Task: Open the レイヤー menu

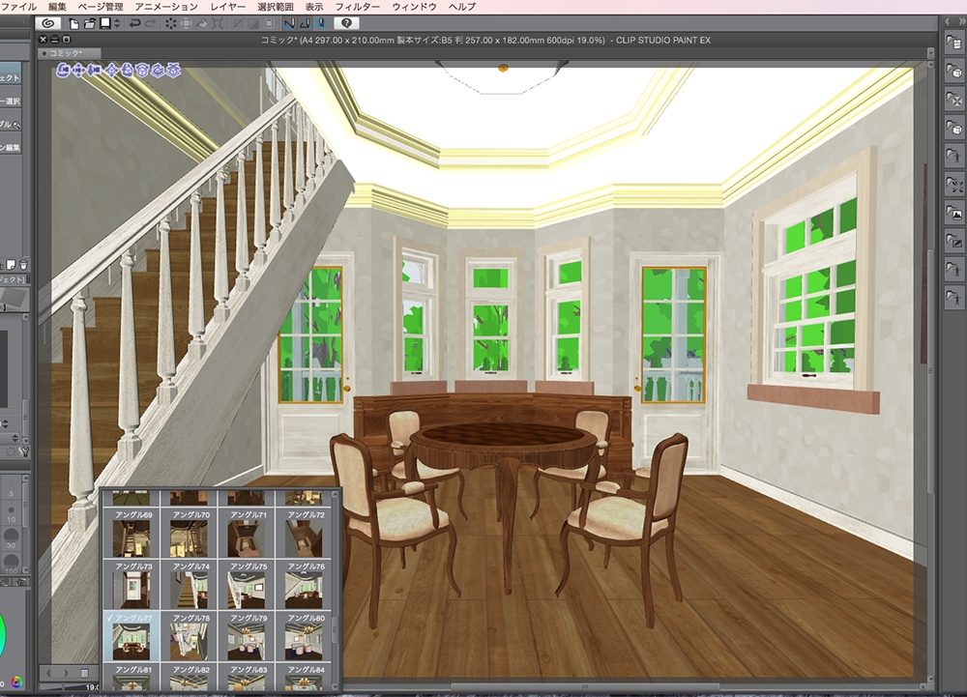Action: tap(227, 7)
